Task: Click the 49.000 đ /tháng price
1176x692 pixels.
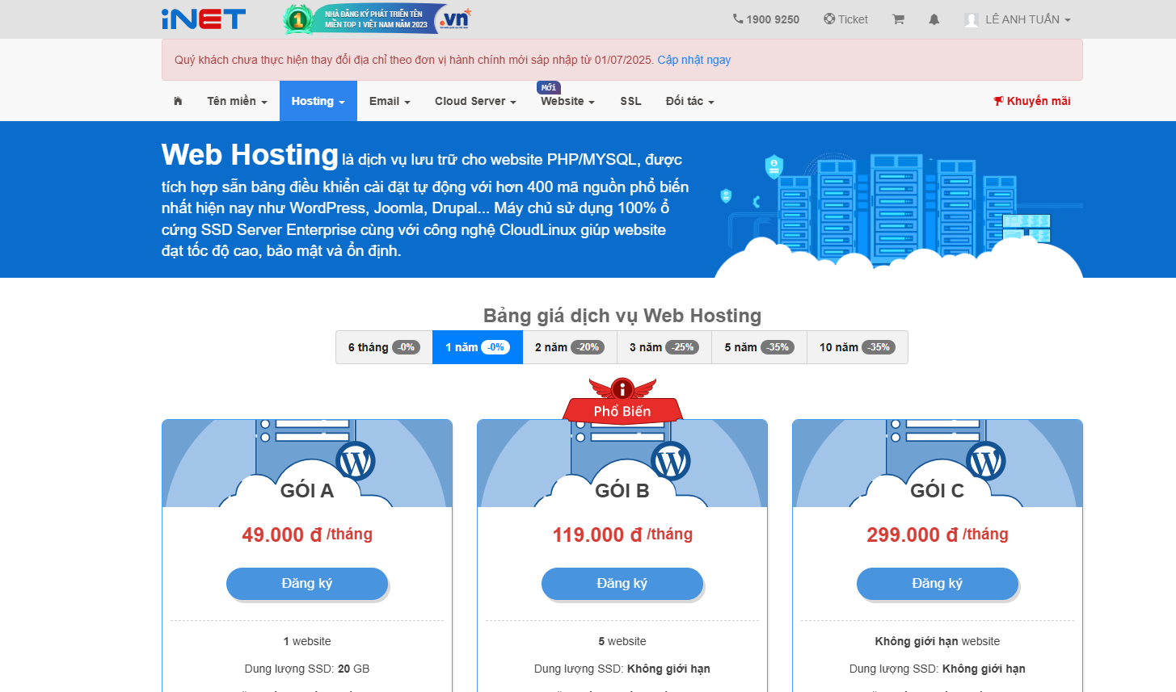Action: tap(307, 535)
